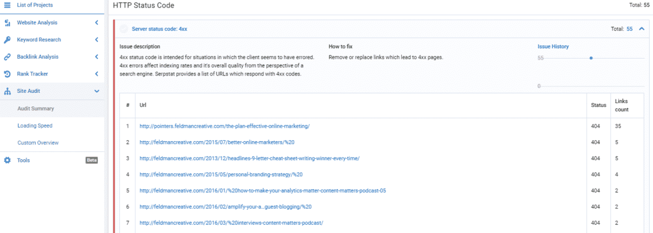Expand the Website Analysis menu chevron
The height and width of the screenshot is (233, 653).
point(96,23)
